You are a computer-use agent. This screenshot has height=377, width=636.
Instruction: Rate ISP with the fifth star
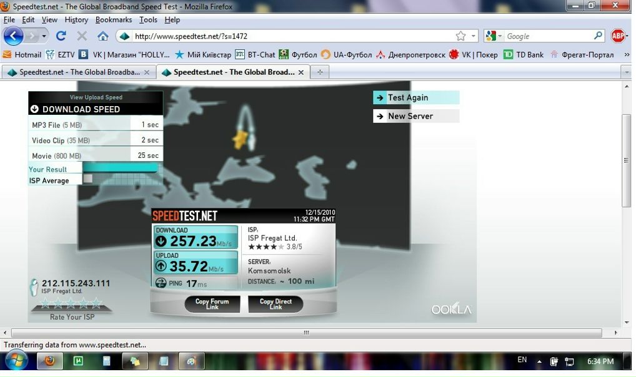click(96, 304)
